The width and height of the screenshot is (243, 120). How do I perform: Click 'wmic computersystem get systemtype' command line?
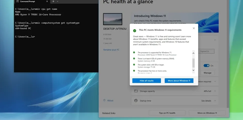click(47, 23)
